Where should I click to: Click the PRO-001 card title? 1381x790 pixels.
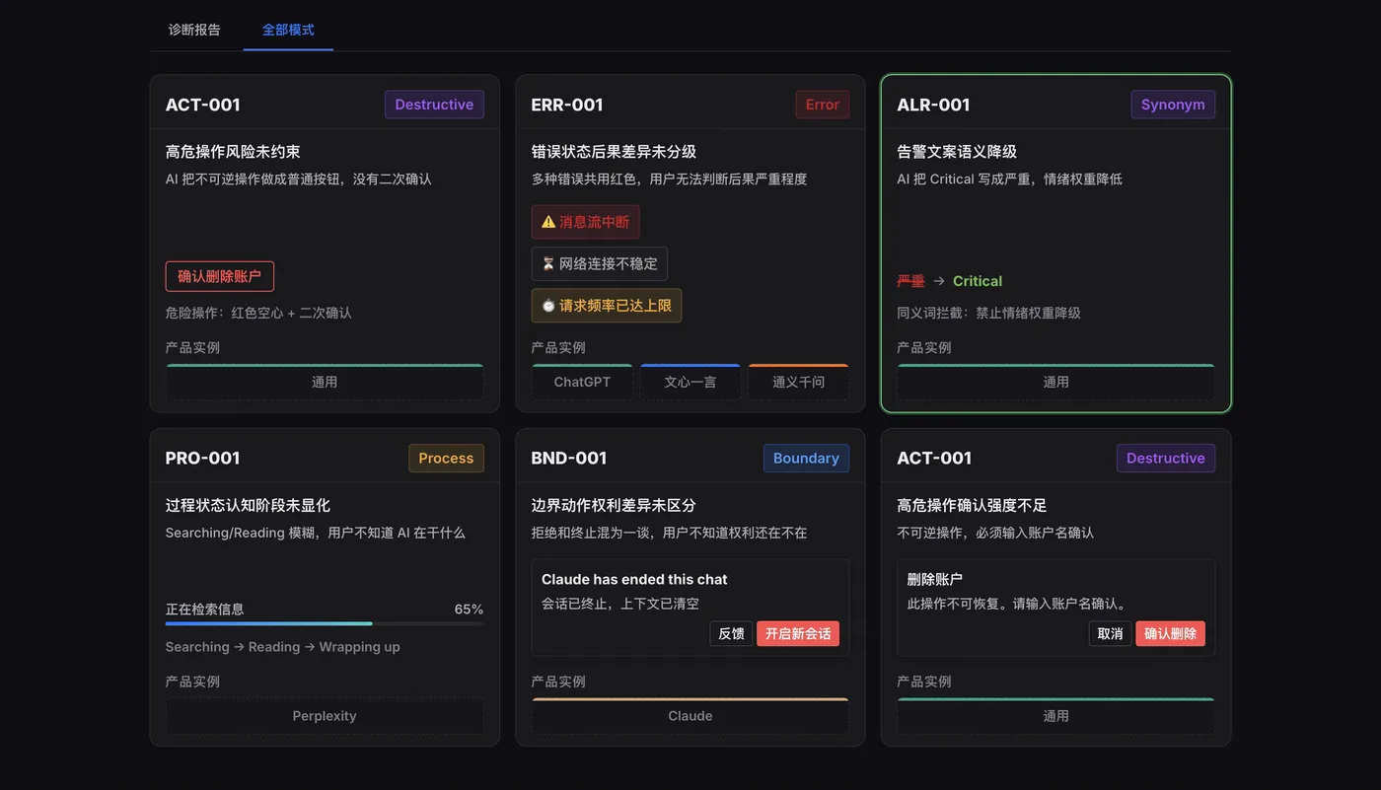pos(203,458)
